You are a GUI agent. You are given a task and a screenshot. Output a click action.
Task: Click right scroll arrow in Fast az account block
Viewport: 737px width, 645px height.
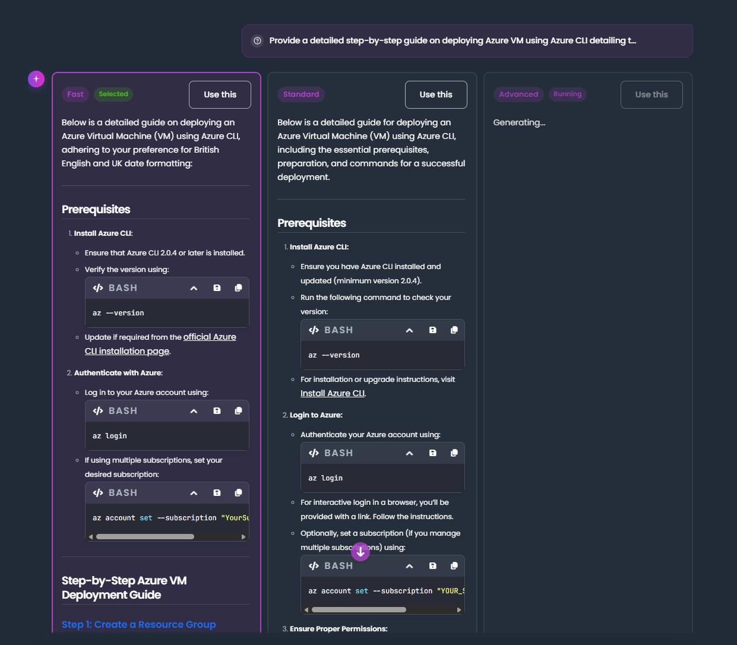[x=243, y=536]
